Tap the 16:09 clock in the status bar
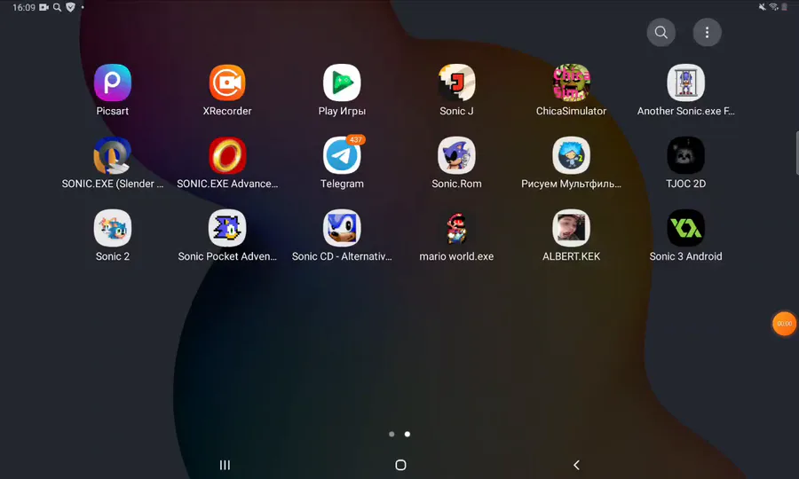Viewport: 799px width, 479px height. 23,8
